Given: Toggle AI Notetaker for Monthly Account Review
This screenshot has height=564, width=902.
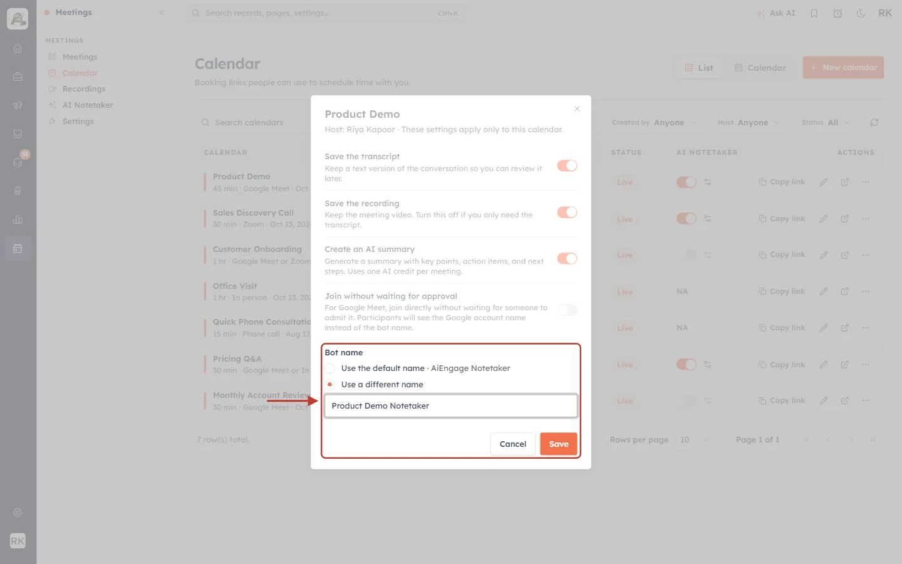Looking at the screenshot, I should (686, 400).
